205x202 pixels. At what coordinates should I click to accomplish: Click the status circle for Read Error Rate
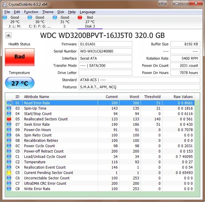point(9,103)
